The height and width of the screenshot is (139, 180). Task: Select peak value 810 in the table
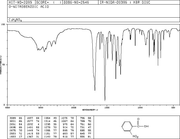pos(65,137)
